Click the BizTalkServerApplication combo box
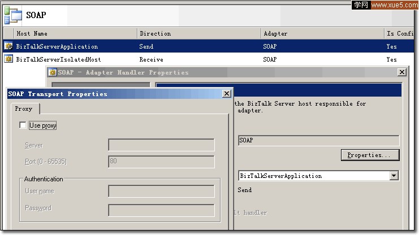This screenshot has width=419, height=235. tap(318, 176)
